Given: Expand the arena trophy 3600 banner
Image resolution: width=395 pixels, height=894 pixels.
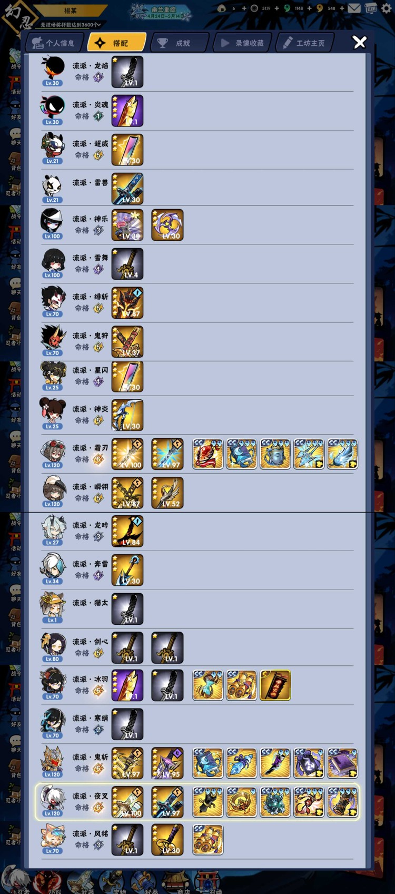Looking at the screenshot, I should click(71, 25).
